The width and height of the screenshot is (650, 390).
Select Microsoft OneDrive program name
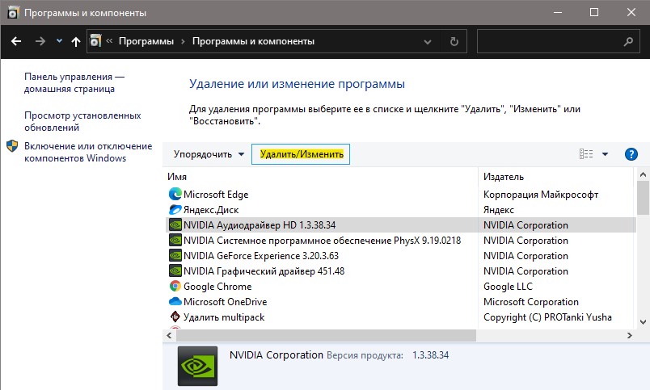[225, 301]
